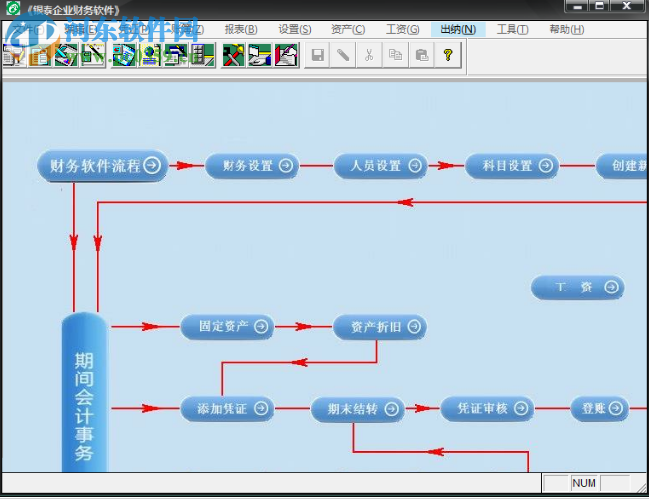Click the NUM indicator in status bar

tap(584, 483)
